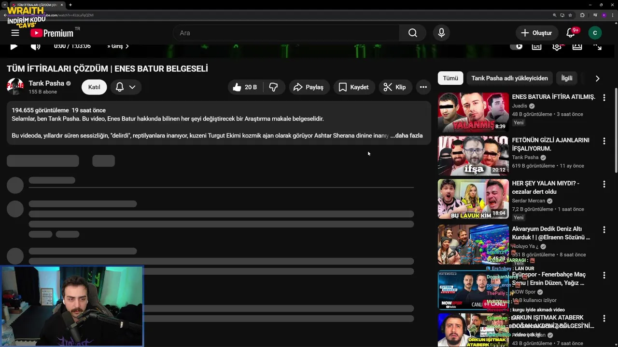The width and height of the screenshot is (618, 347).
Task: Open the notifications bell
Action: click(572, 33)
